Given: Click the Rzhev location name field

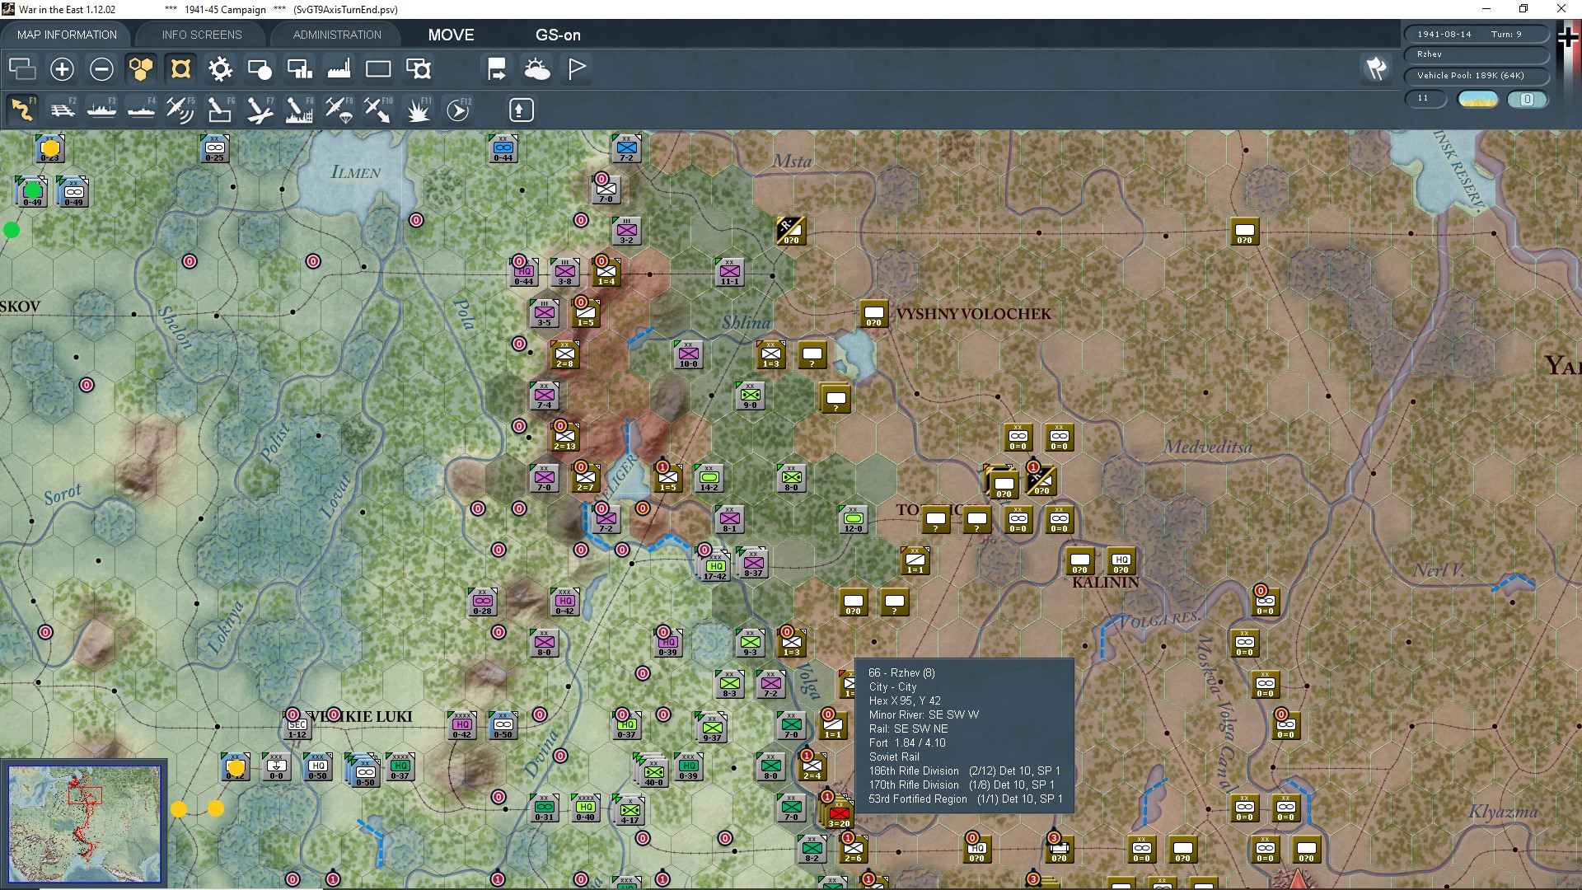Looking at the screenshot, I should tap(1476, 54).
